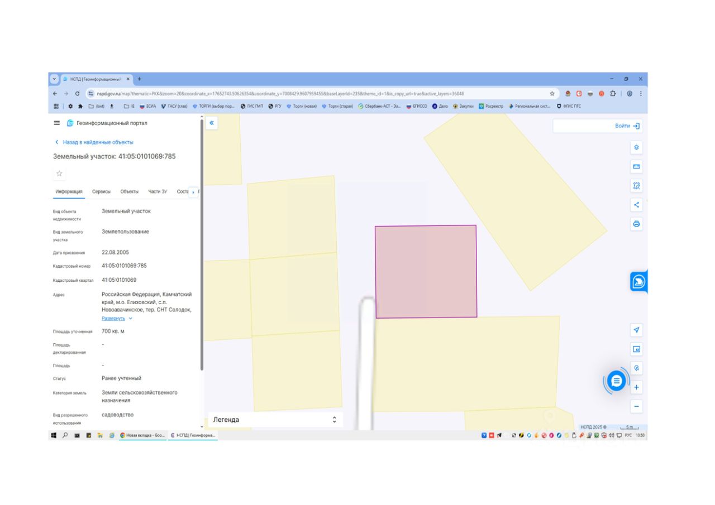Viewport: 715px width, 505px height.
Task: Select the садоводство permitted use value
Action: [117, 415]
